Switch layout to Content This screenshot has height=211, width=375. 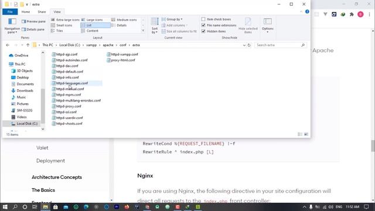90,31
